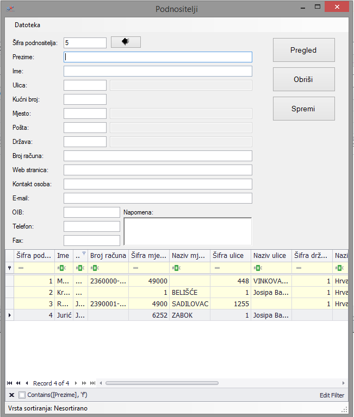This screenshot has height=417, width=354.
Task: Go to next page in record navigator
Action: pos(84,383)
